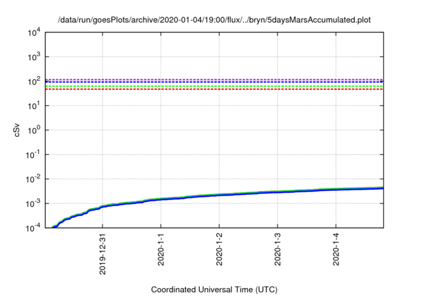Screen dimensions: 423x296
Task: Click the green dashed threshold line
Action: click(214, 86)
